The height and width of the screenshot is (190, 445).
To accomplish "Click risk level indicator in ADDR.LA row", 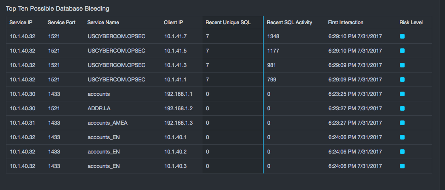I will coord(402,109).
